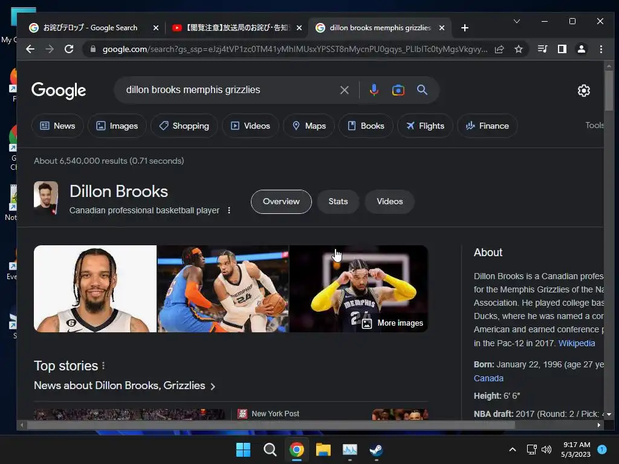The width and height of the screenshot is (619, 464).
Task: Reload the current page
Action: click(x=69, y=49)
